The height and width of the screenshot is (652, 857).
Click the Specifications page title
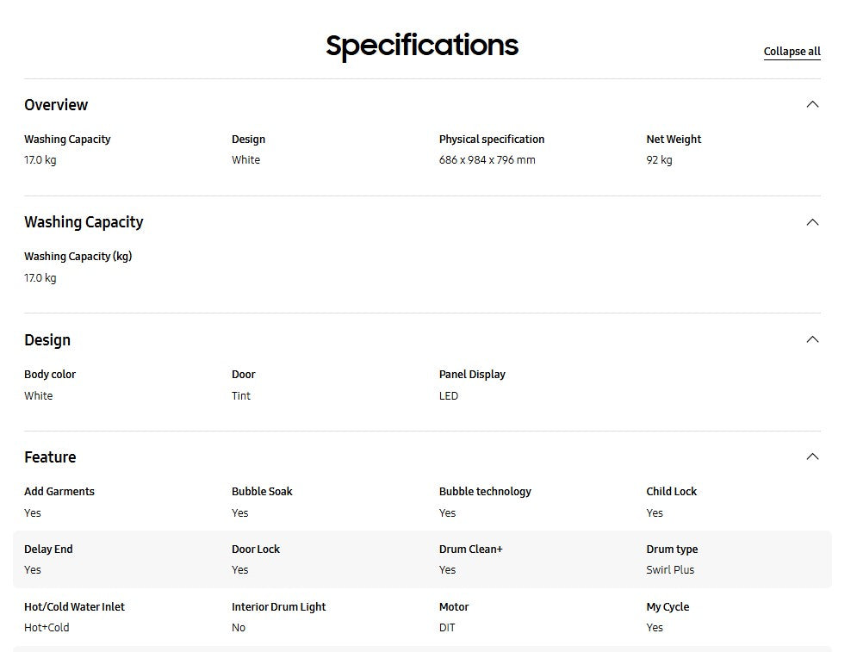422,45
